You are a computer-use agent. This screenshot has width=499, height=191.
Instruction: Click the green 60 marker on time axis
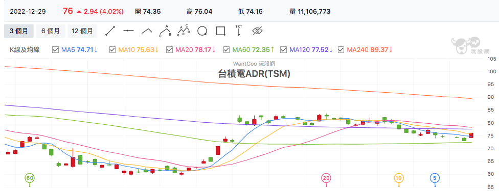[x=30, y=178]
